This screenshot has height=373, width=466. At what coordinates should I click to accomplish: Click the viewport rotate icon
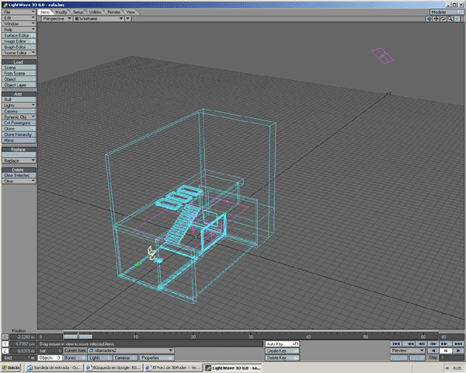[x=443, y=19]
